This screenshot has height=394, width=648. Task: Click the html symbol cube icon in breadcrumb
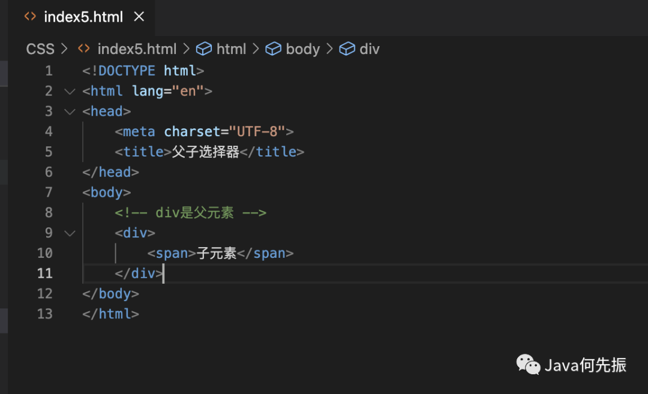coord(204,49)
